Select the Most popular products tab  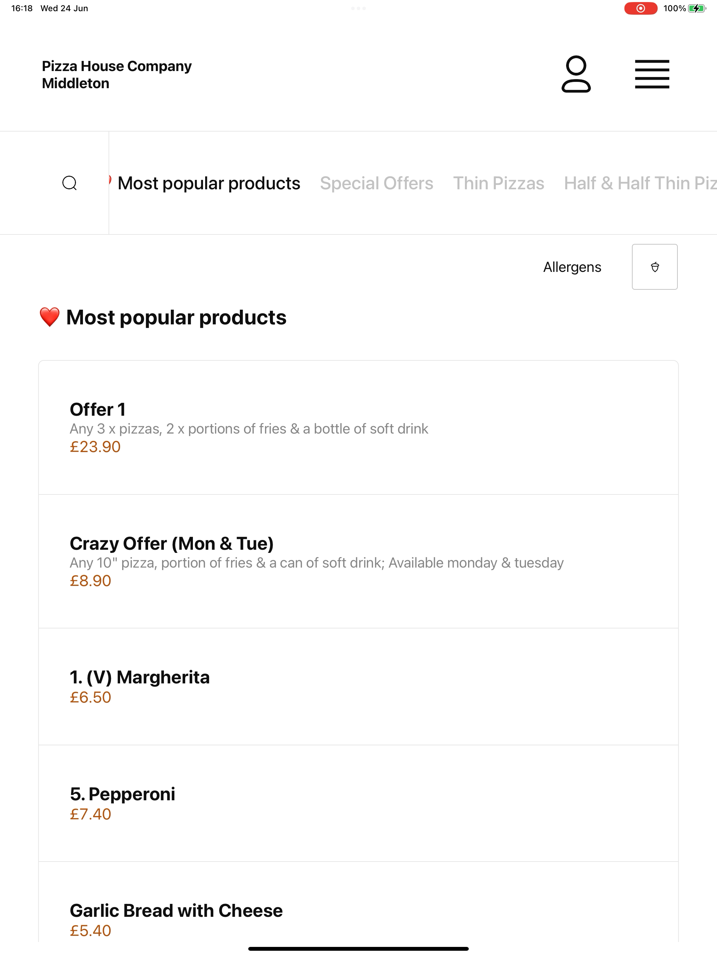coord(209,183)
